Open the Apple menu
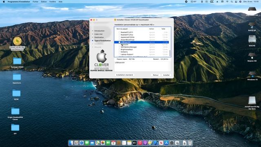 [4, 2]
